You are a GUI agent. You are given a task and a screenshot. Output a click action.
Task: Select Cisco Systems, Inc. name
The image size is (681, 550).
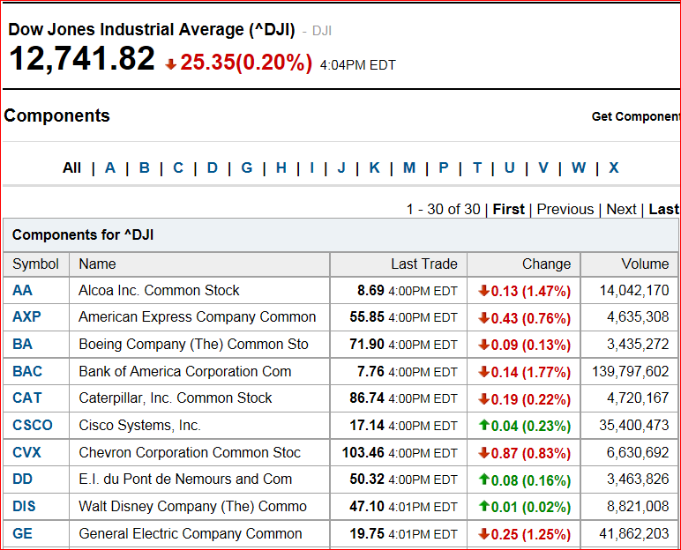tap(140, 425)
